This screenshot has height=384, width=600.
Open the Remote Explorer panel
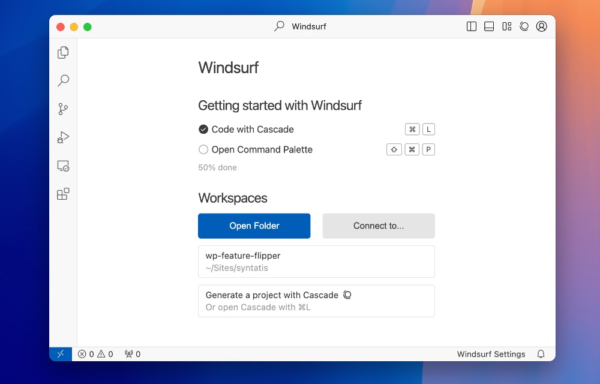63,166
